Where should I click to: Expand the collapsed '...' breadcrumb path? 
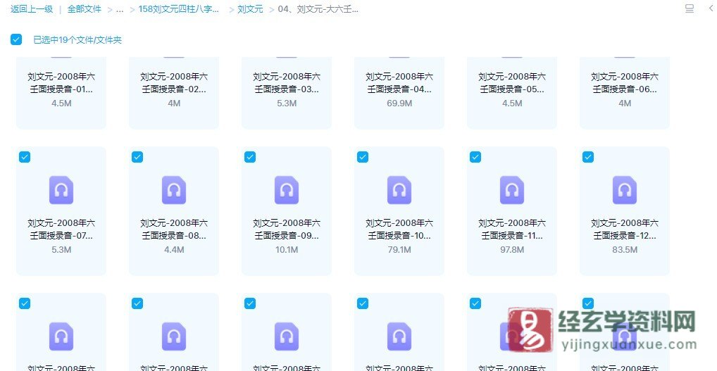click(x=120, y=9)
